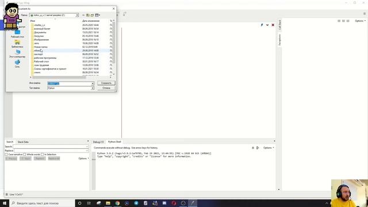Open the Windows Start menu
Viewport: 368px width, 207px height.
5,203
